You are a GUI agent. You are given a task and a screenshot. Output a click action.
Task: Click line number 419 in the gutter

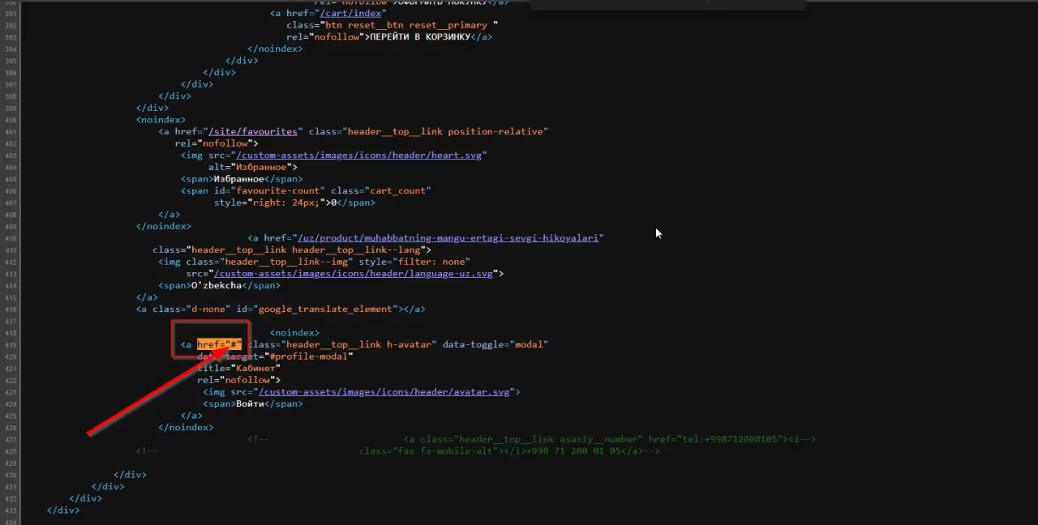pos(11,344)
